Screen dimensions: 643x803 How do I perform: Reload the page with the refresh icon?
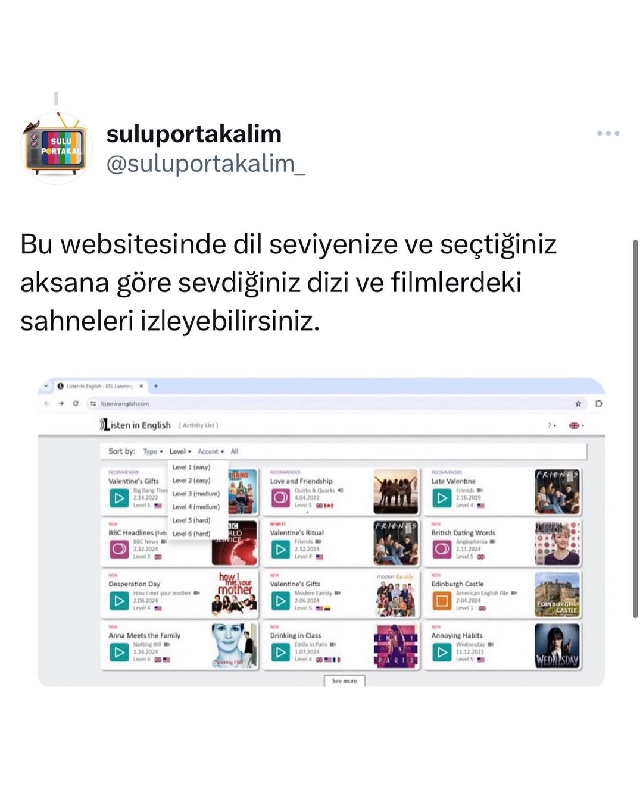(x=76, y=403)
